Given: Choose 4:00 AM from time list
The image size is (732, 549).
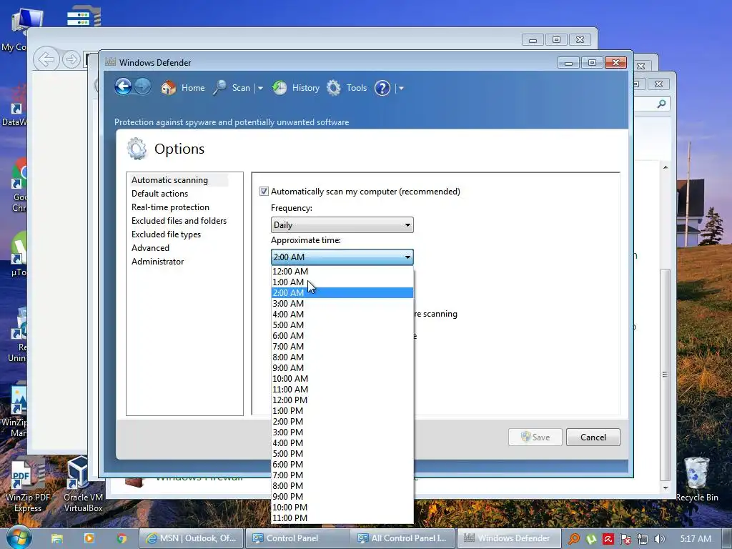Looking at the screenshot, I should pos(342,315).
